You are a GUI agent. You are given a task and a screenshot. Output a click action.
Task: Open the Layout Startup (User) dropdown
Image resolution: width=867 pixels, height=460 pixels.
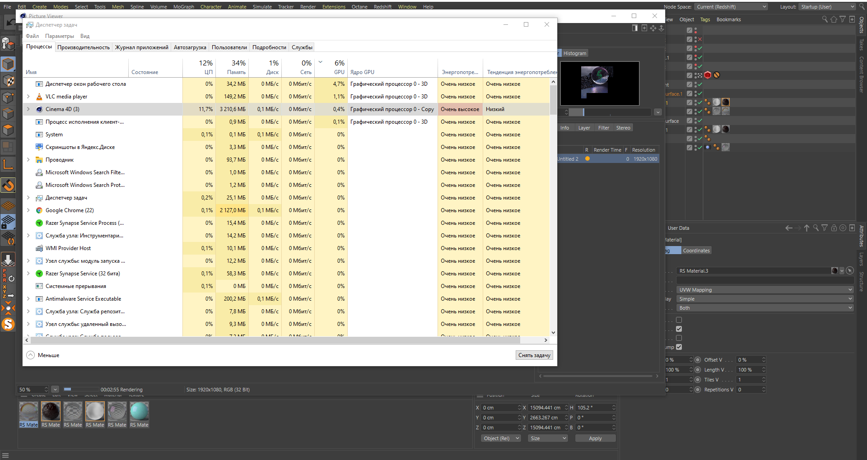(x=827, y=7)
